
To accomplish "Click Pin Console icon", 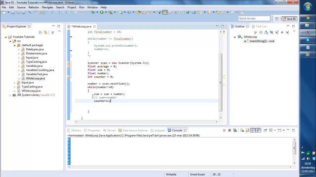I will [x=265, y=130].
